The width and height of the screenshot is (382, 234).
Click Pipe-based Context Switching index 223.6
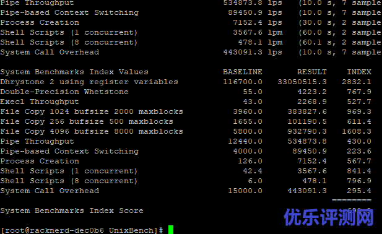click(359, 151)
